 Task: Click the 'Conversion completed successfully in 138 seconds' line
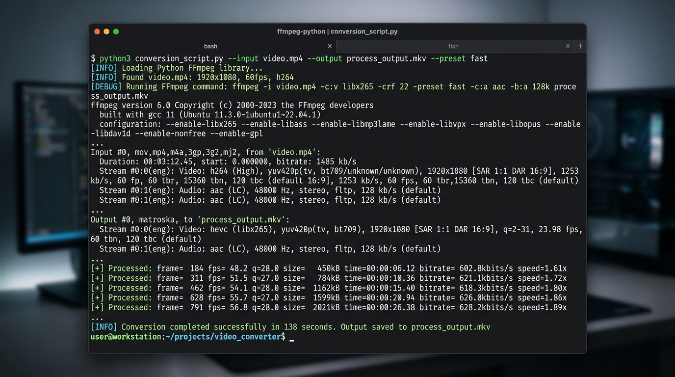[290, 327]
